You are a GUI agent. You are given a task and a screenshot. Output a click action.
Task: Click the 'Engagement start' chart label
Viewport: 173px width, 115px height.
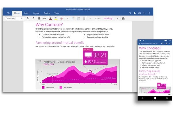coord(53,74)
